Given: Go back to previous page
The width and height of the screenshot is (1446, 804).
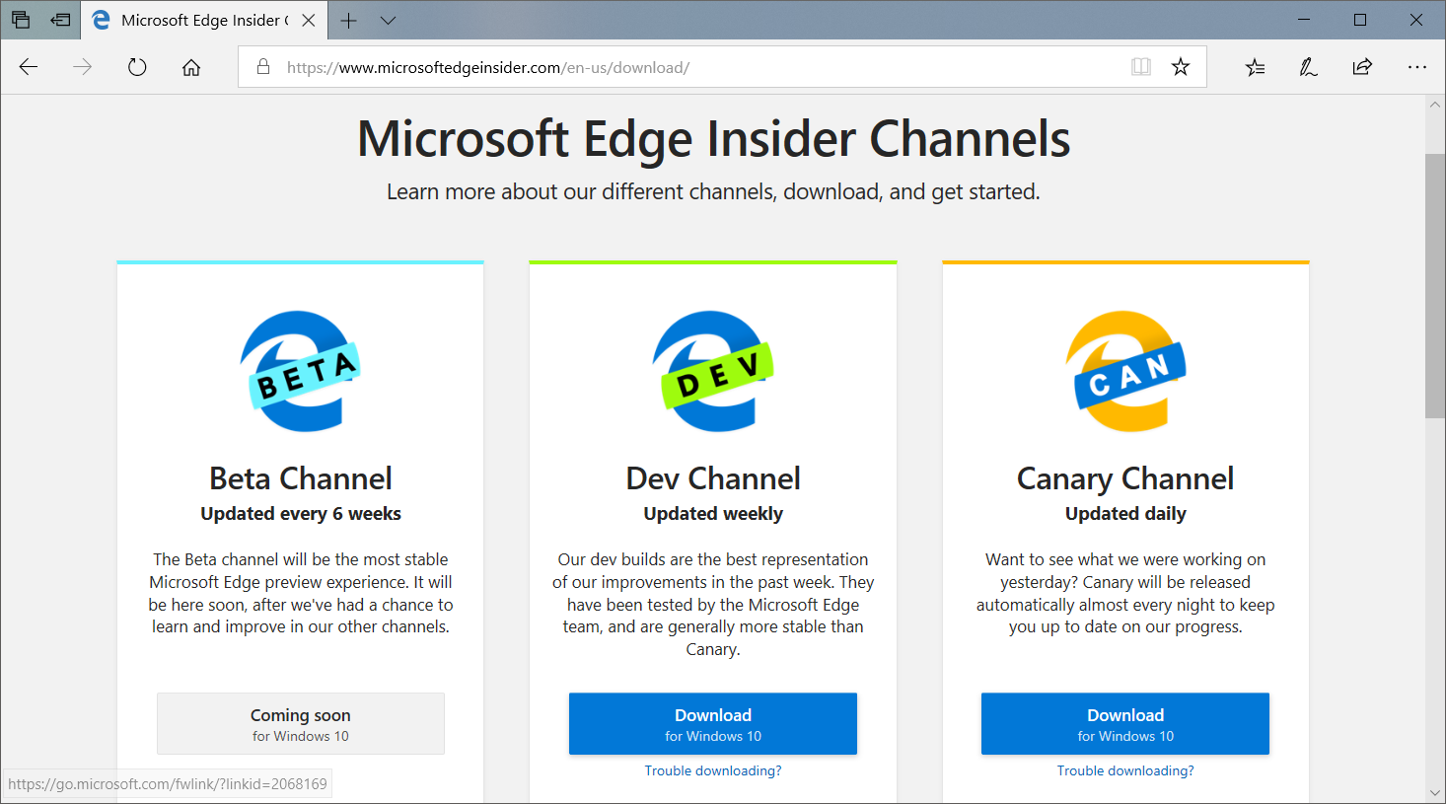Looking at the screenshot, I should click(29, 67).
